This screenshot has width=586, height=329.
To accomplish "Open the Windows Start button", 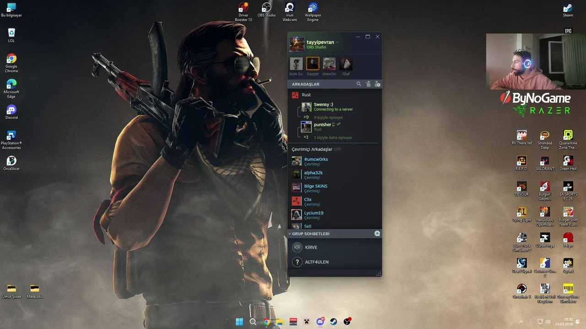I will click(239, 322).
